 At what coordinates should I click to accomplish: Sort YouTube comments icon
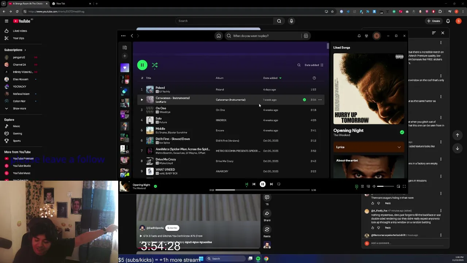point(434,33)
